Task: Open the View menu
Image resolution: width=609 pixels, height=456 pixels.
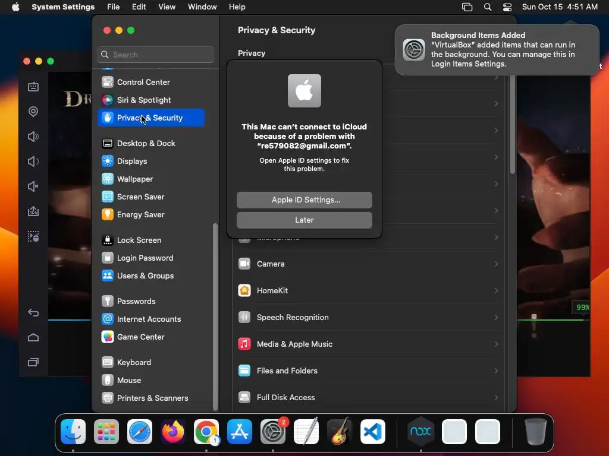Action: 167,7
